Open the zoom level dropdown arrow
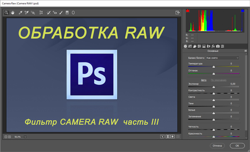 click(x=25, y=137)
